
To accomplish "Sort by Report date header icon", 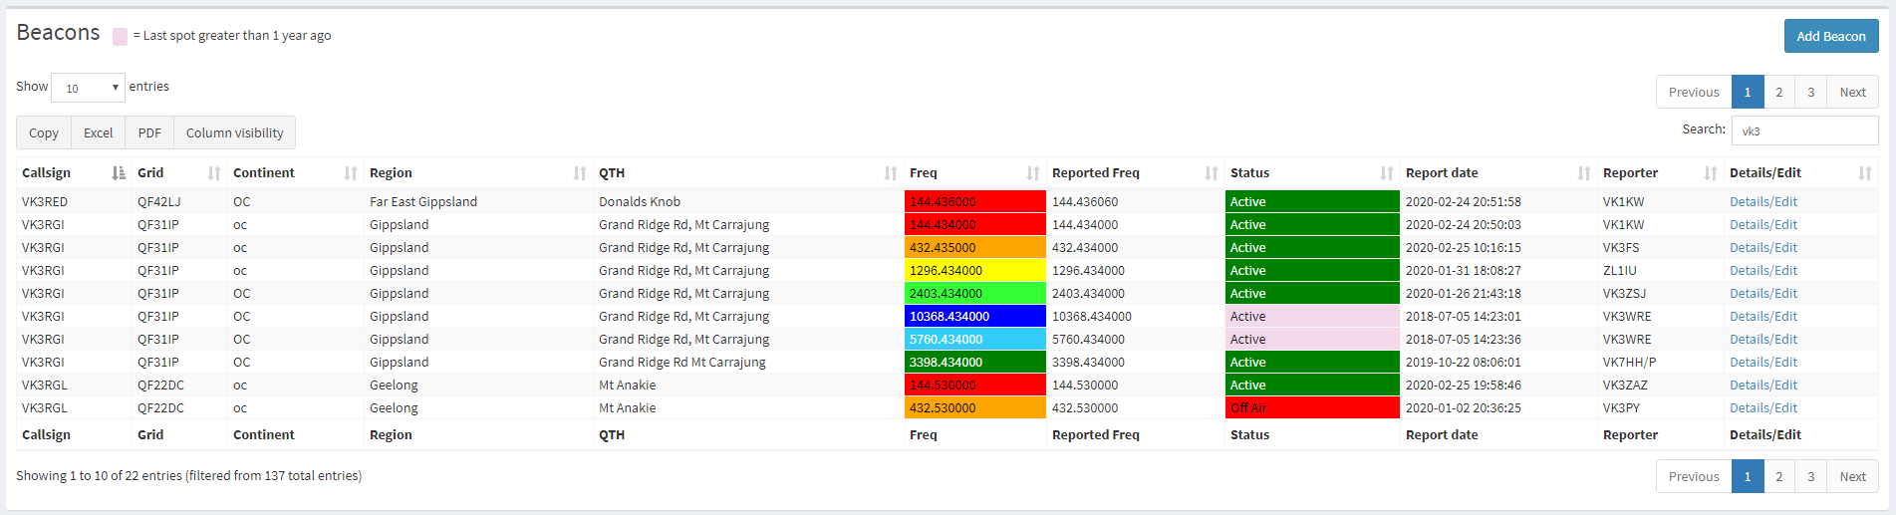I will tap(1584, 173).
